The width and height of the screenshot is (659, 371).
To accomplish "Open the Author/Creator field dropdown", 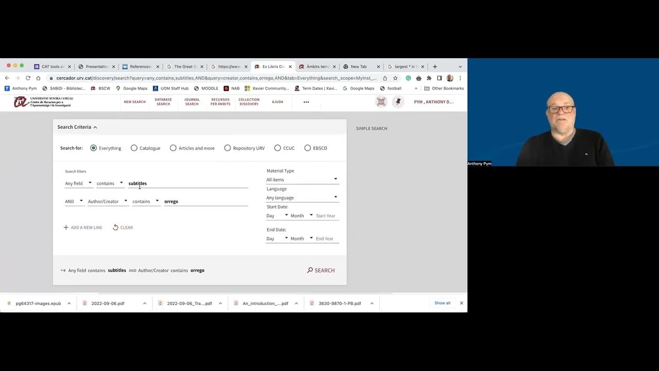I will pyautogui.click(x=108, y=201).
